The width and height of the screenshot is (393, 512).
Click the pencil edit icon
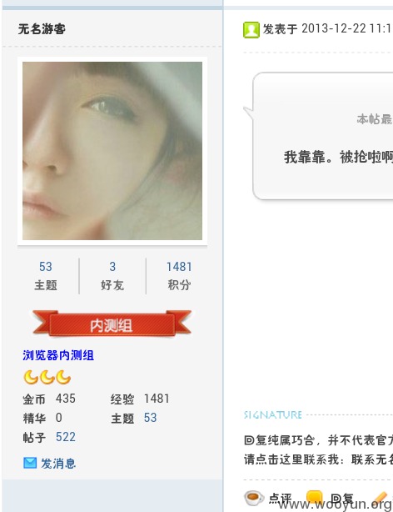coord(381,499)
